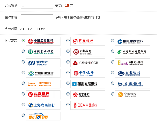Click the 招商银行 China Merchants Bank logo

pyautogui.click(x=88, y=41)
